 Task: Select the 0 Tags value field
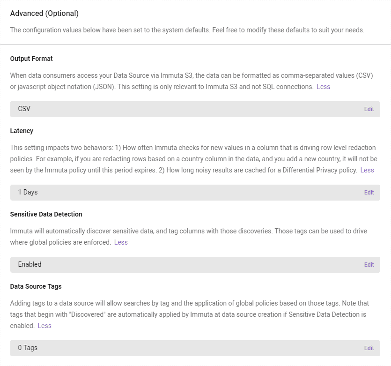(x=195, y=348)
